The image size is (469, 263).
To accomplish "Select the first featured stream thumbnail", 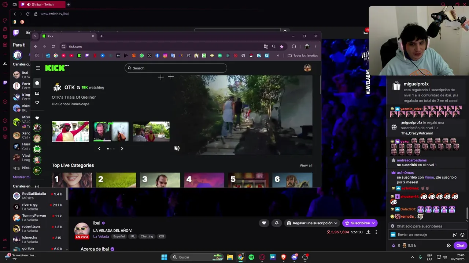I will pyautogui.click(x=70, y=131).
